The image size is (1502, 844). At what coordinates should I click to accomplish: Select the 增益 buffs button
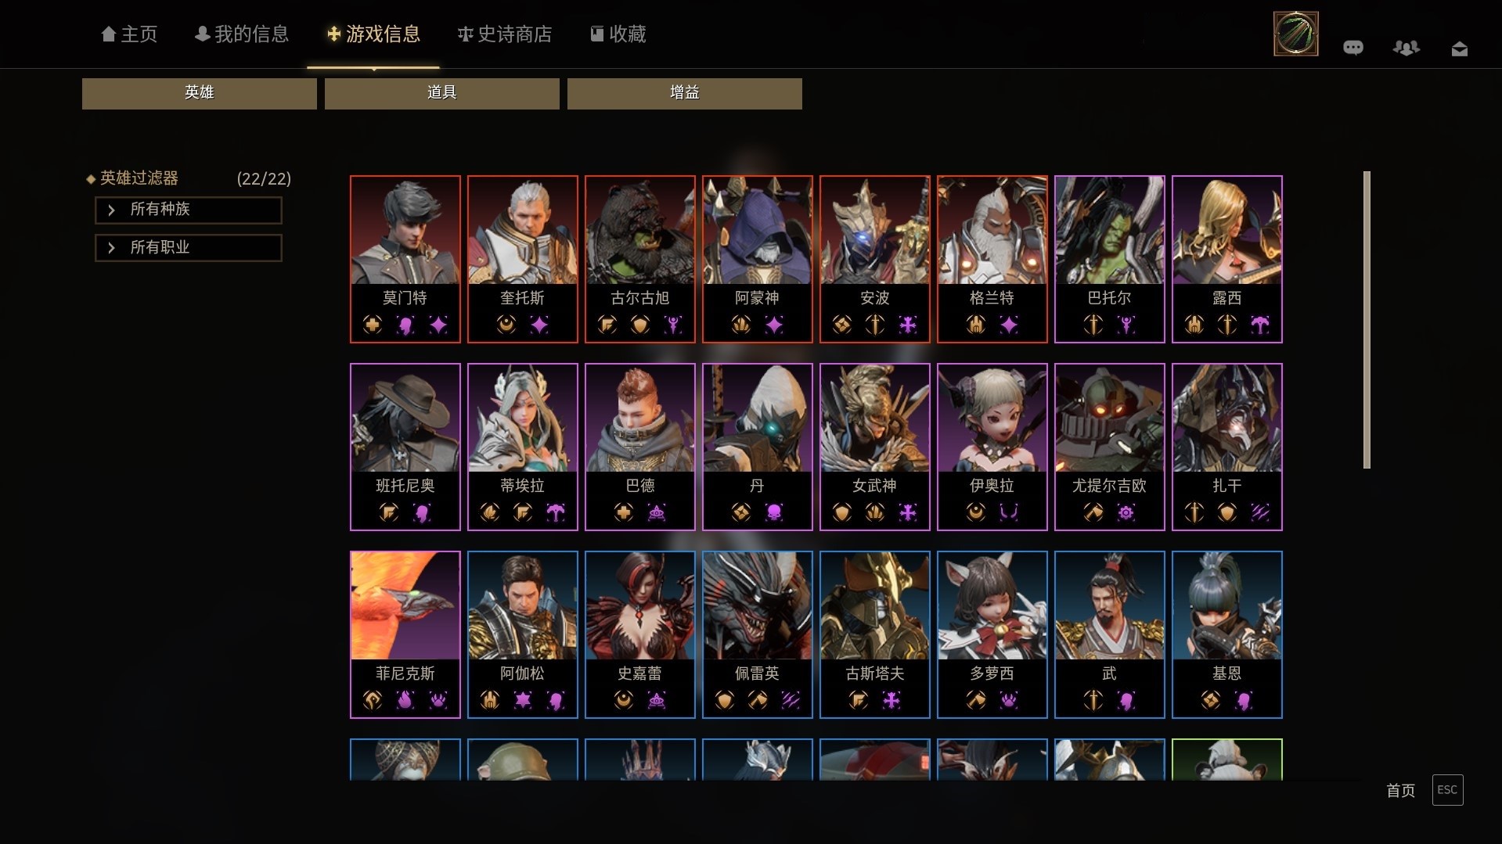pyautogui.click(x=685, y=93)
